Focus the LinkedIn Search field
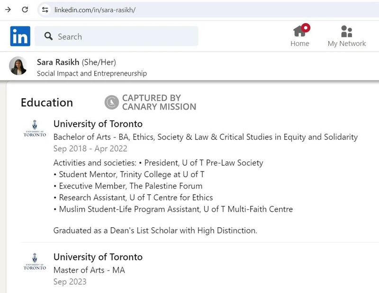379x293 pixels. [x=116, y=36]
